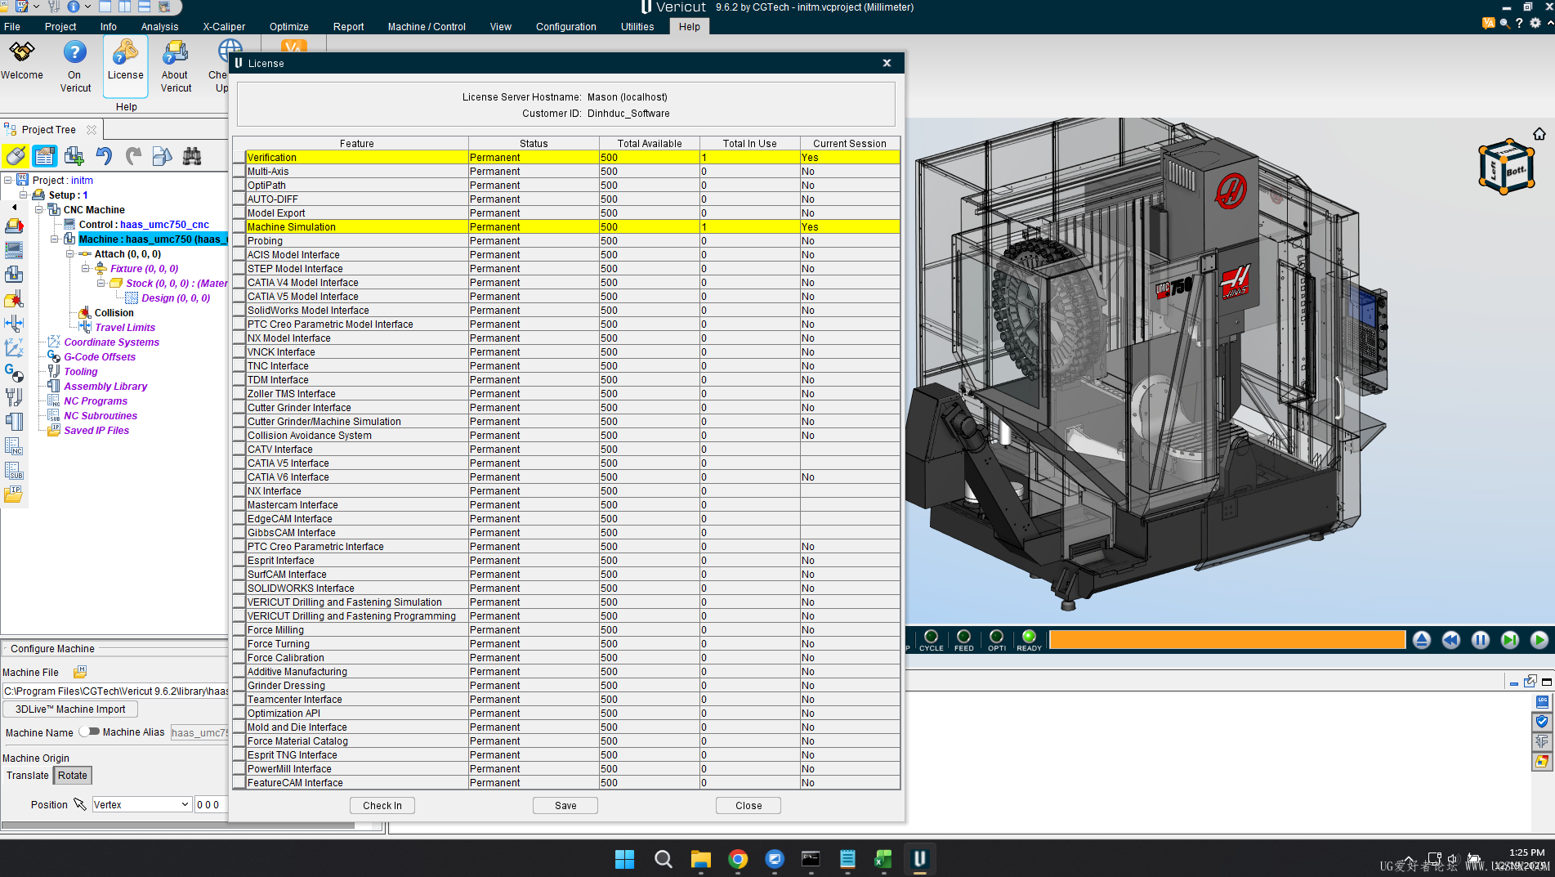
Task: Open the Position Vertex dropdown
Action: coord(141,804)
